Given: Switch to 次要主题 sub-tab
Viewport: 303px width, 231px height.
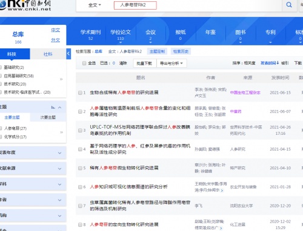Looking at the screenshot, I should pos(48,117).
